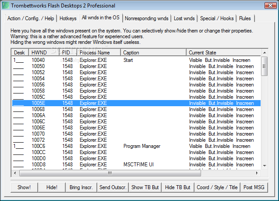The image size is (279, 201).
Task: Go to the Lost wnds tab
Action: pyautogui.click(x=184, y=18)
